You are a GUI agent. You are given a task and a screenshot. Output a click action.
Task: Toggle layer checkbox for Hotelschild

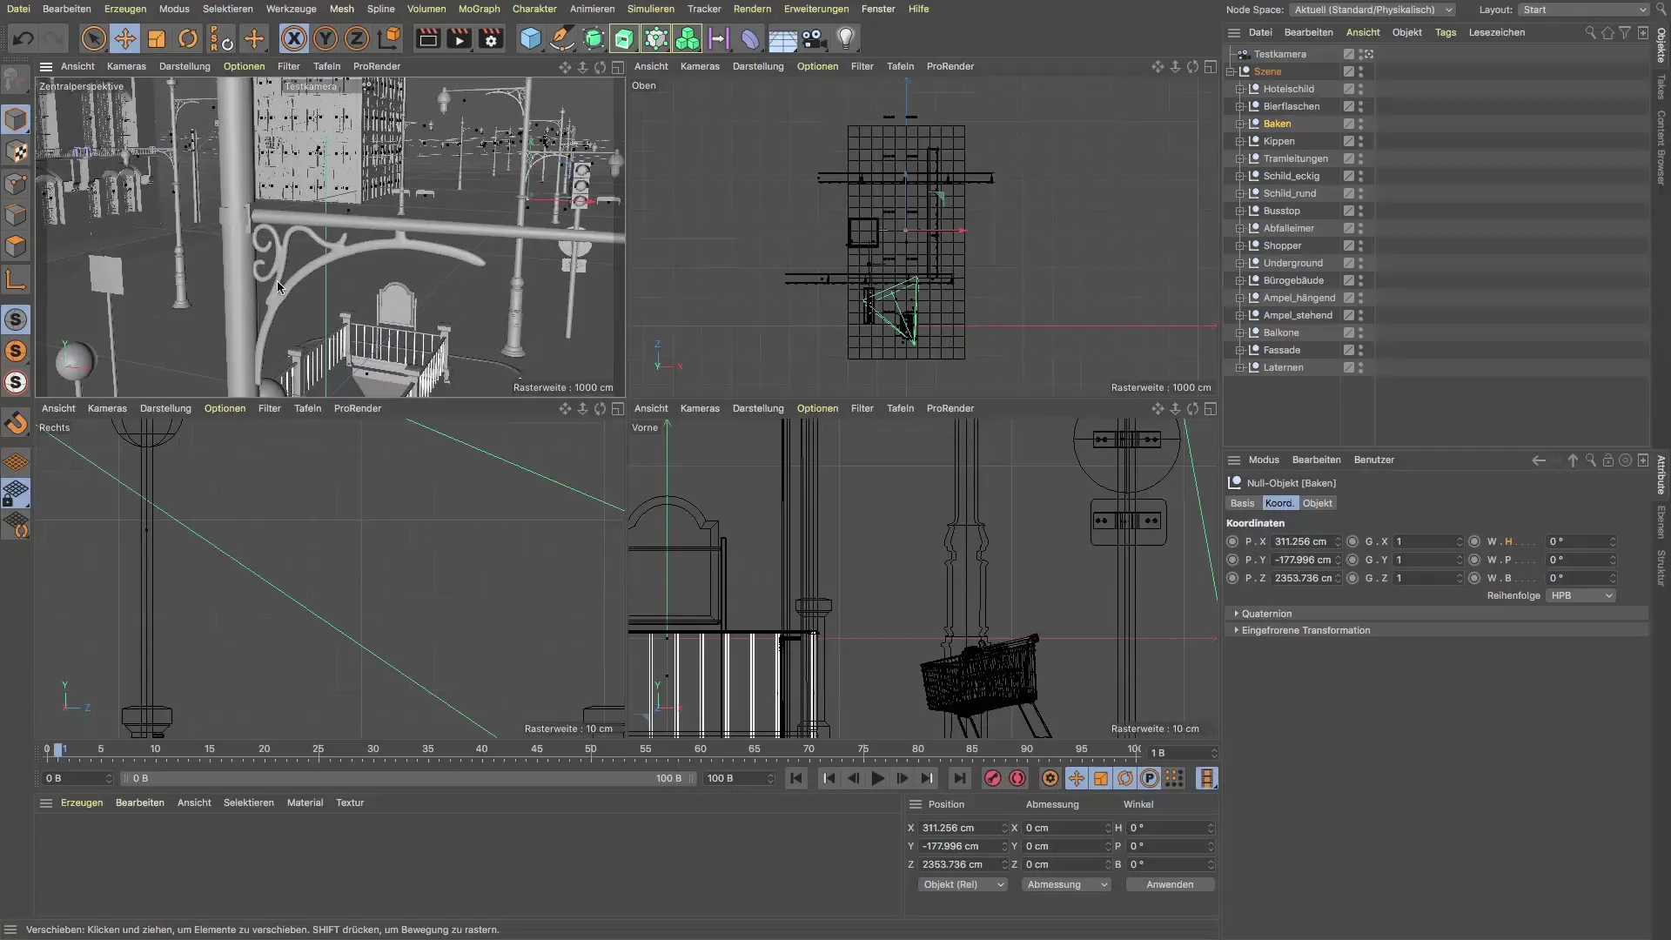(x=1348, y=89)
